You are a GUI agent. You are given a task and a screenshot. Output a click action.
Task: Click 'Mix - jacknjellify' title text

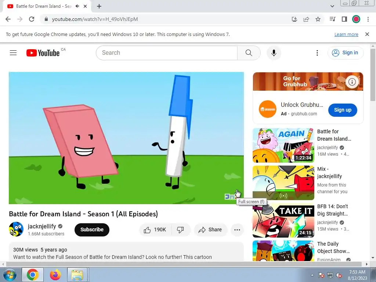click(329, 173)
